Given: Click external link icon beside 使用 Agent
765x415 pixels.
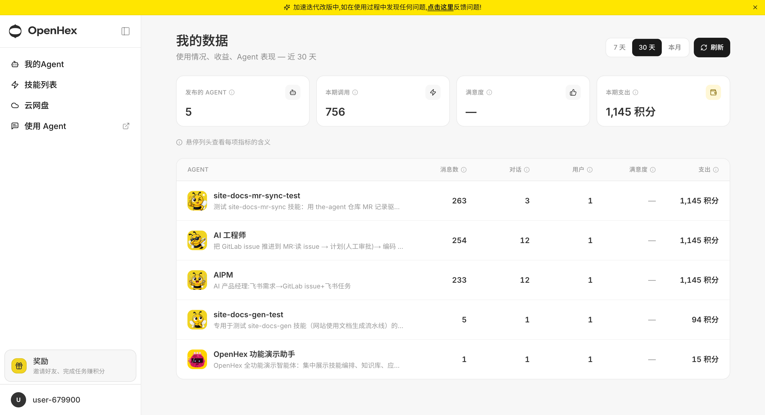Looking at the screenshot, I should pyautogui.click(x=126, y=126).
